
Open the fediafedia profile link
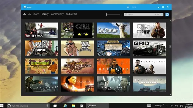[72, 14]
